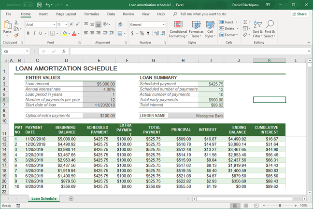
Task: Add a new sheet with plus button
Action: pyautogui.click(x=71, y=198)
